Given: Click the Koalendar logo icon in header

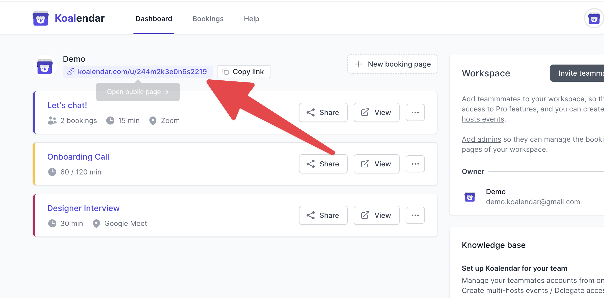Looking at the screenshot, I should (x=40, y=18).
